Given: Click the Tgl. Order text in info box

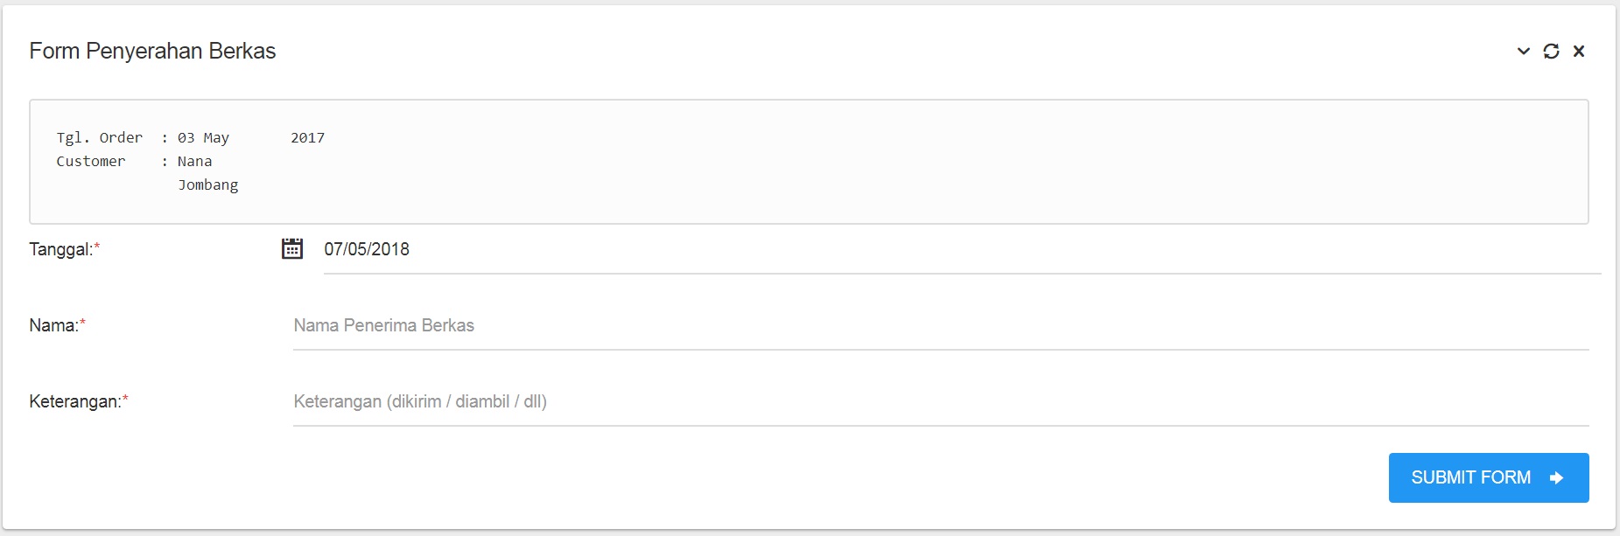Looking at the screenshot, I should (x=99, y=137).
